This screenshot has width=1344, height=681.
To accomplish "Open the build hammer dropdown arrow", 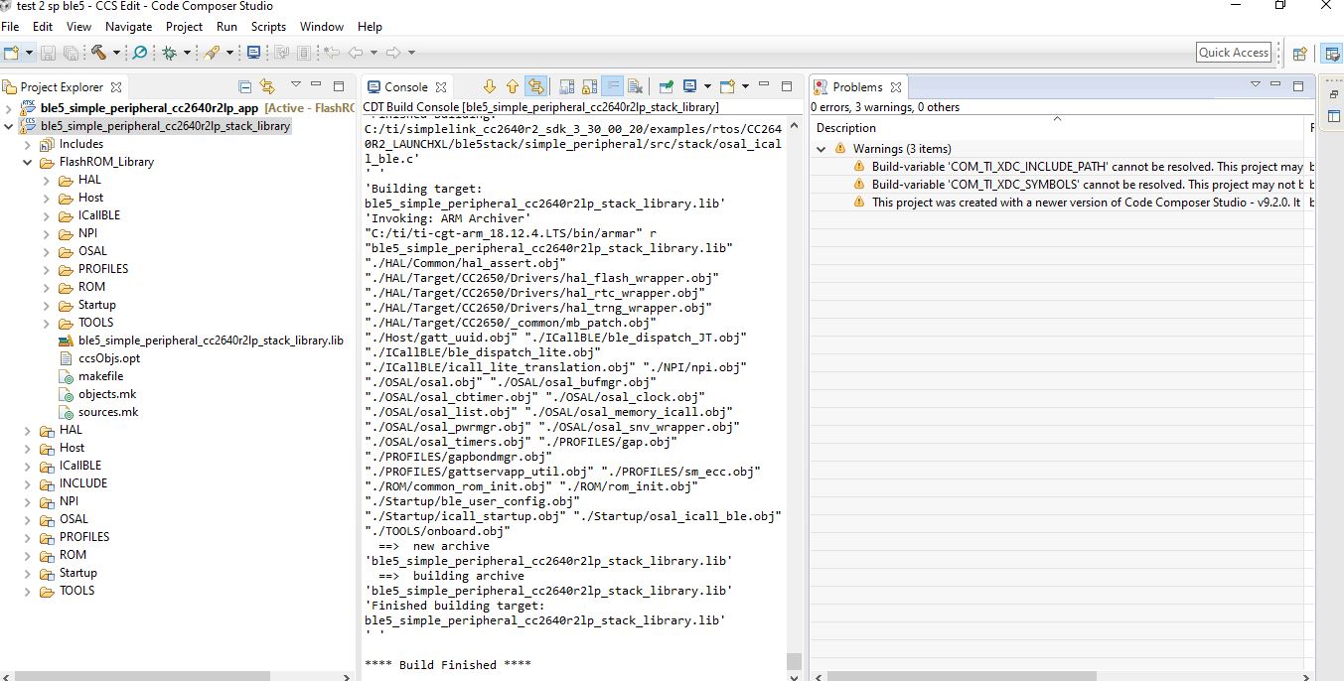I will pyautogui.click(x=116, y=53).
